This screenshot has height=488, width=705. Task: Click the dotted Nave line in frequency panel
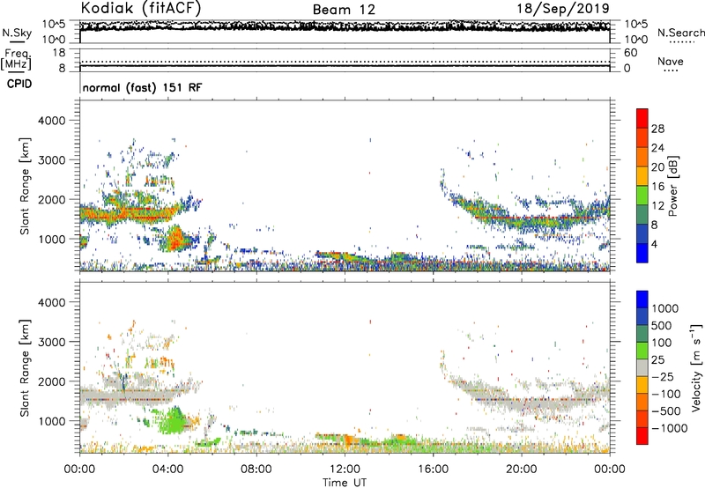click(345, 62)
